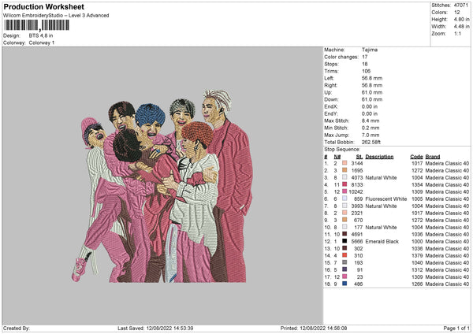473x334 pixels.
Task: Select the Total Bobbin value 262.58ft
Action: pos(371,142)
